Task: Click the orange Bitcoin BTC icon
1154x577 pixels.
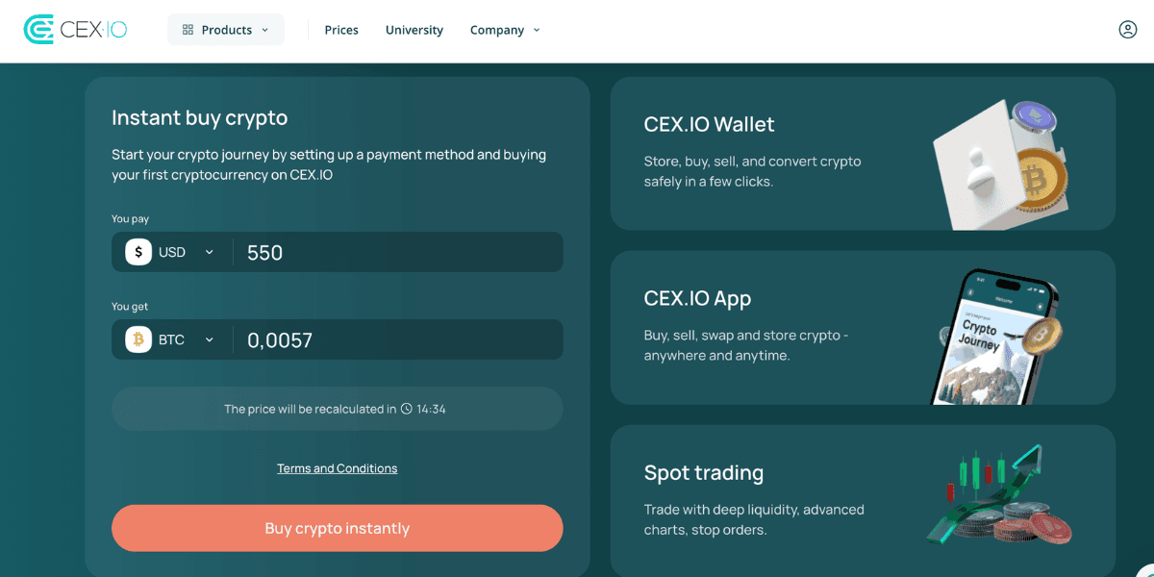Action: tap(138, 339)
